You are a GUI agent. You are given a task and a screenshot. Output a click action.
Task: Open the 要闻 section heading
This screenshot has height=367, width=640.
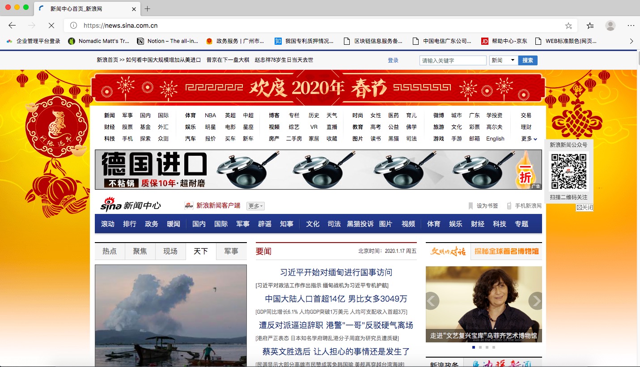(x=263, y=251)
